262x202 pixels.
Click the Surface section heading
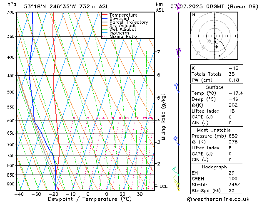(215, 87)
